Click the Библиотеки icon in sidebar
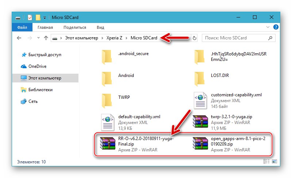The height and width of the screenshot is (178, 292). 24,90
